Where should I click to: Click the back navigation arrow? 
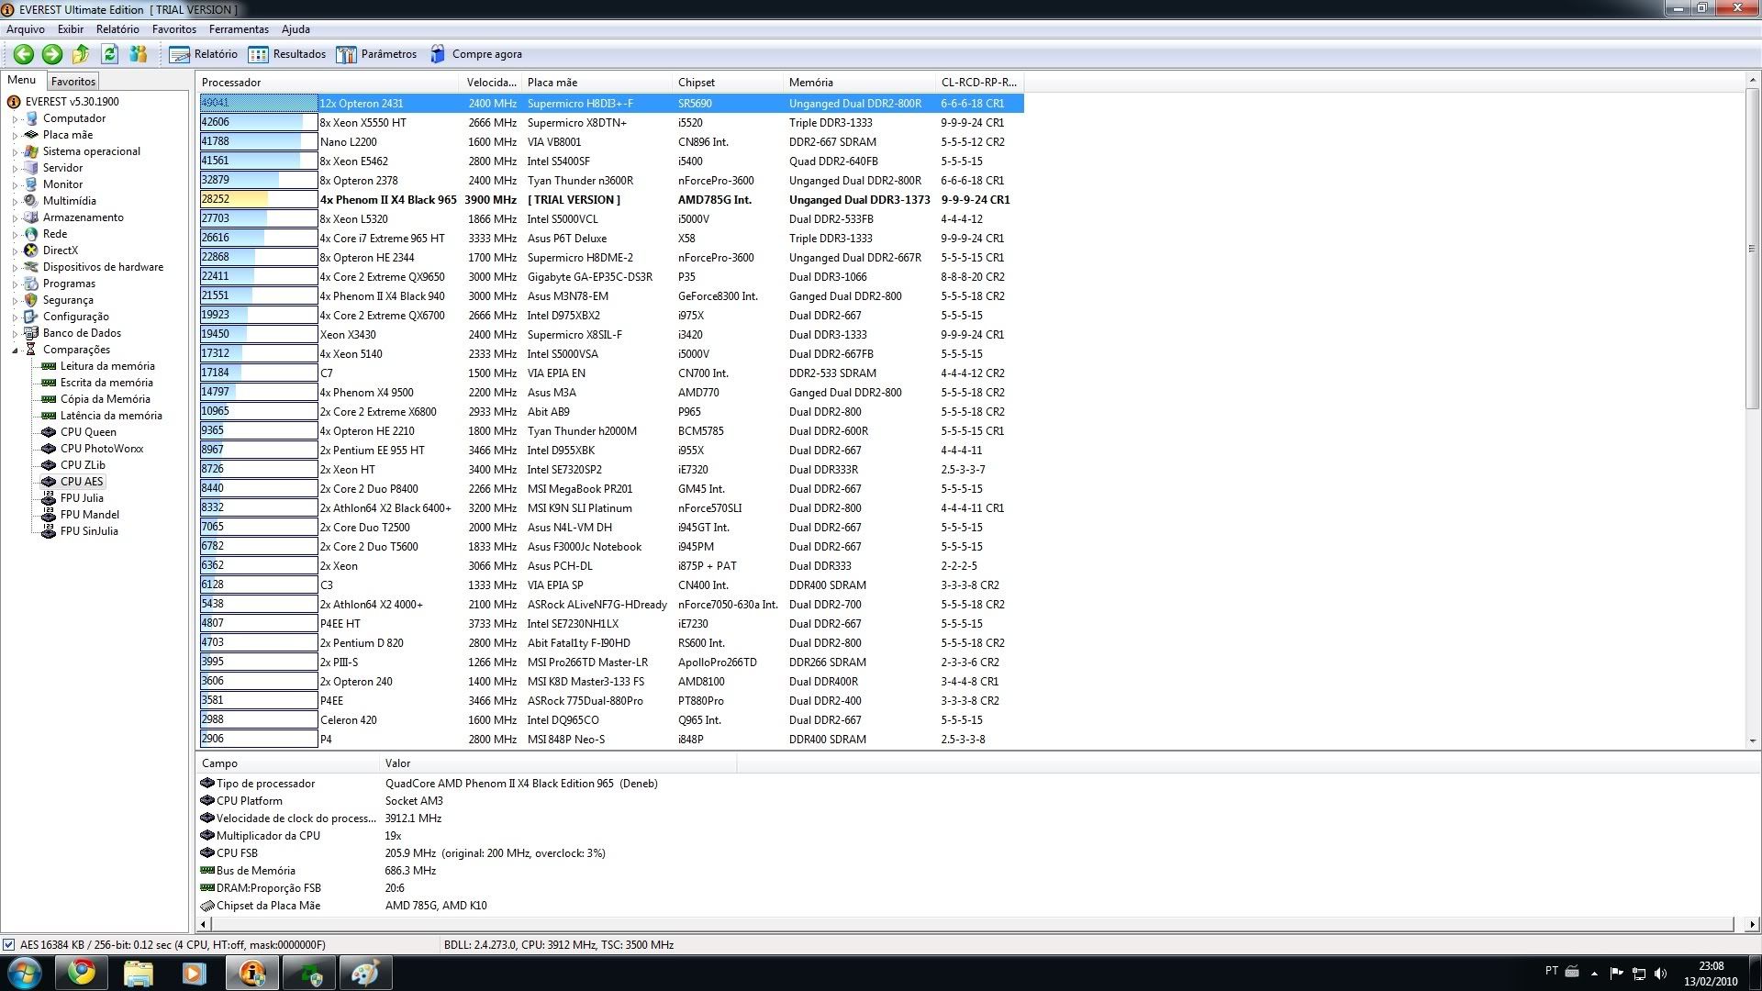pos(23,54)
